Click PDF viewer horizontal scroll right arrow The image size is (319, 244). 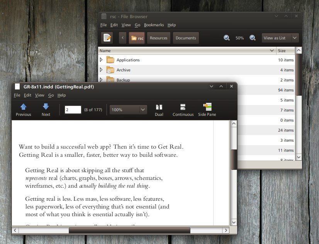click(x=226, y=230)
